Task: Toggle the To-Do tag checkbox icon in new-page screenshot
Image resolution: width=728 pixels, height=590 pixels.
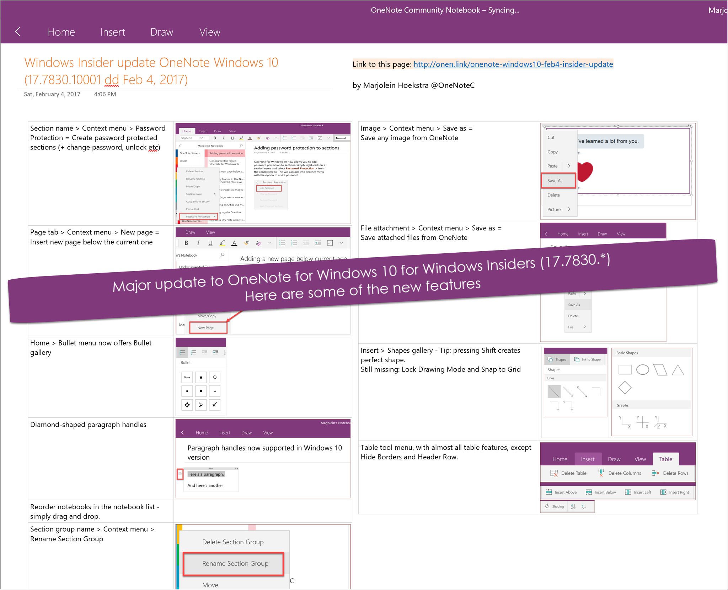Action: click(x=330, y=243)
